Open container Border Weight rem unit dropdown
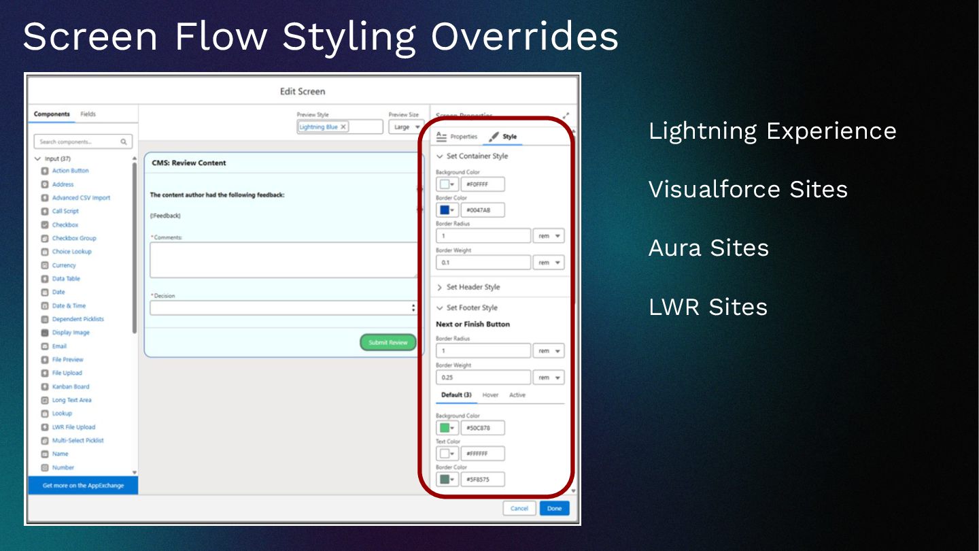 coord(549,263)
